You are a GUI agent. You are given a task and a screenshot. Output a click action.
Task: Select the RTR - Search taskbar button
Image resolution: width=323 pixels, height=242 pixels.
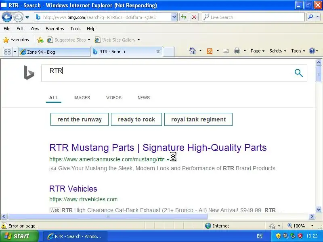tap(75, 236)
